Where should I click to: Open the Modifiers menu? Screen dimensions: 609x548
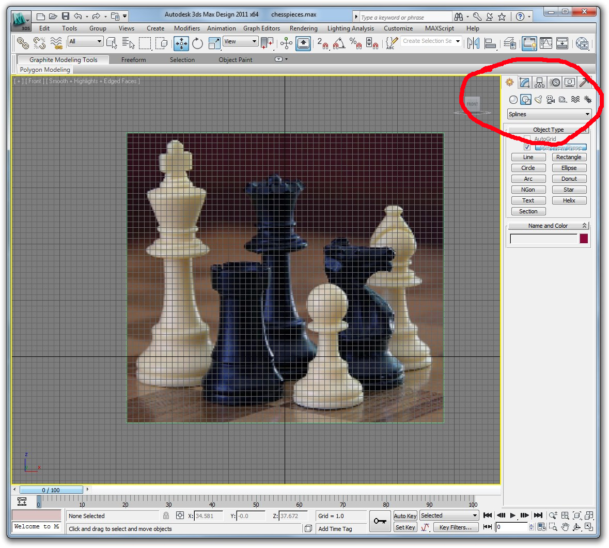pyautogui.click(x=186, y=28)
